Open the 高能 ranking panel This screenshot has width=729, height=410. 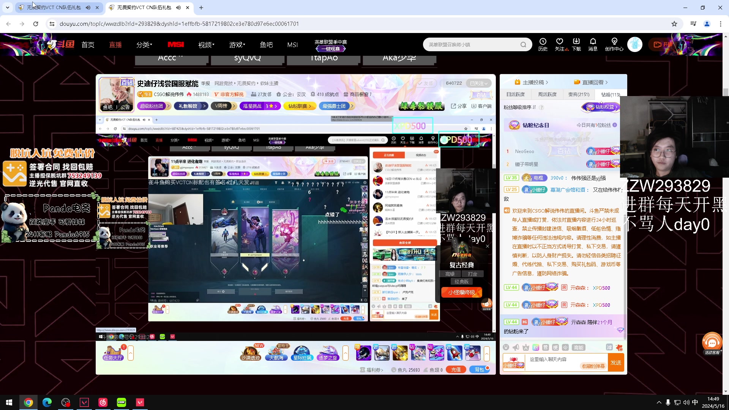(579, 347)
